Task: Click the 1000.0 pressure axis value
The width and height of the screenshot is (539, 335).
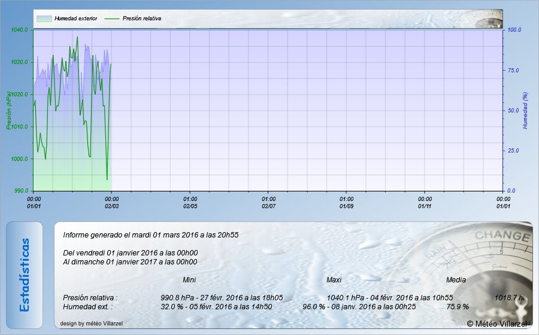Action: (19, 159)
